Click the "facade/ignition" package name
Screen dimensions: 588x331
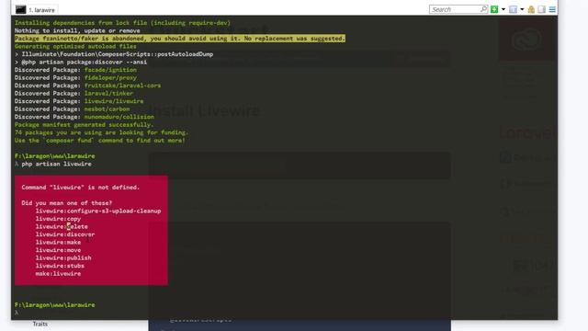click(x=110, y=70)
